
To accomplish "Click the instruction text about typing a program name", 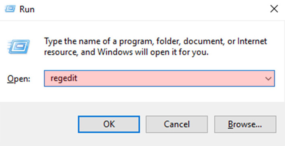I will (156, 47).
